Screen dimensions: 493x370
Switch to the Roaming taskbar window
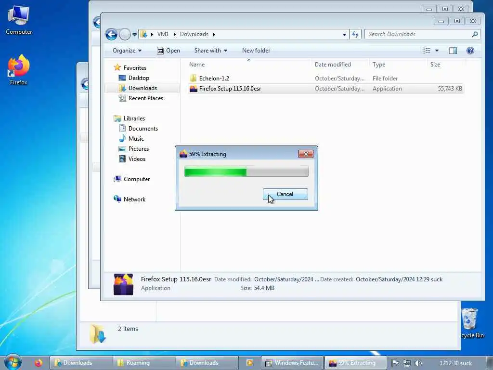tap(144, 363)
